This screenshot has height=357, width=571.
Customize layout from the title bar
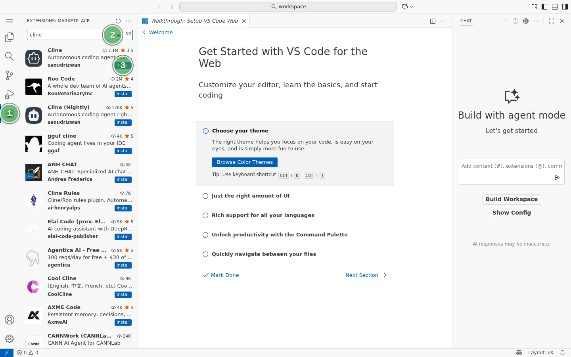coord(534,7)
